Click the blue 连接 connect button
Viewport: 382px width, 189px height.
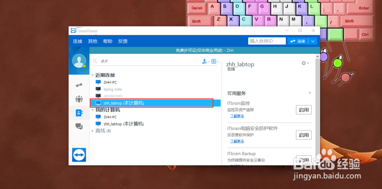[298, 41]
